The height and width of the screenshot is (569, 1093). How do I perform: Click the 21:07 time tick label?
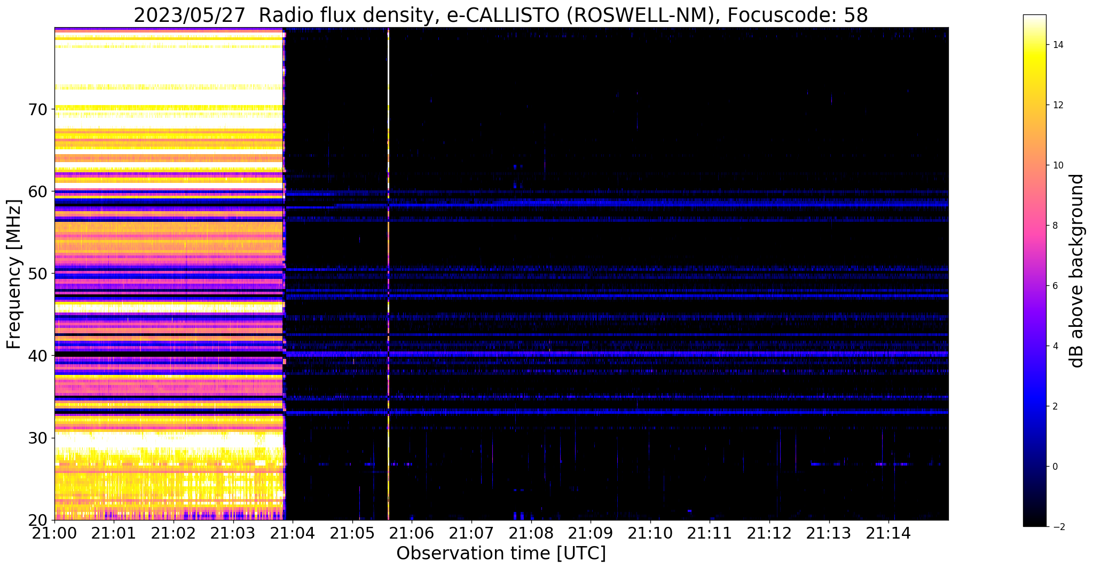[471, 533]
